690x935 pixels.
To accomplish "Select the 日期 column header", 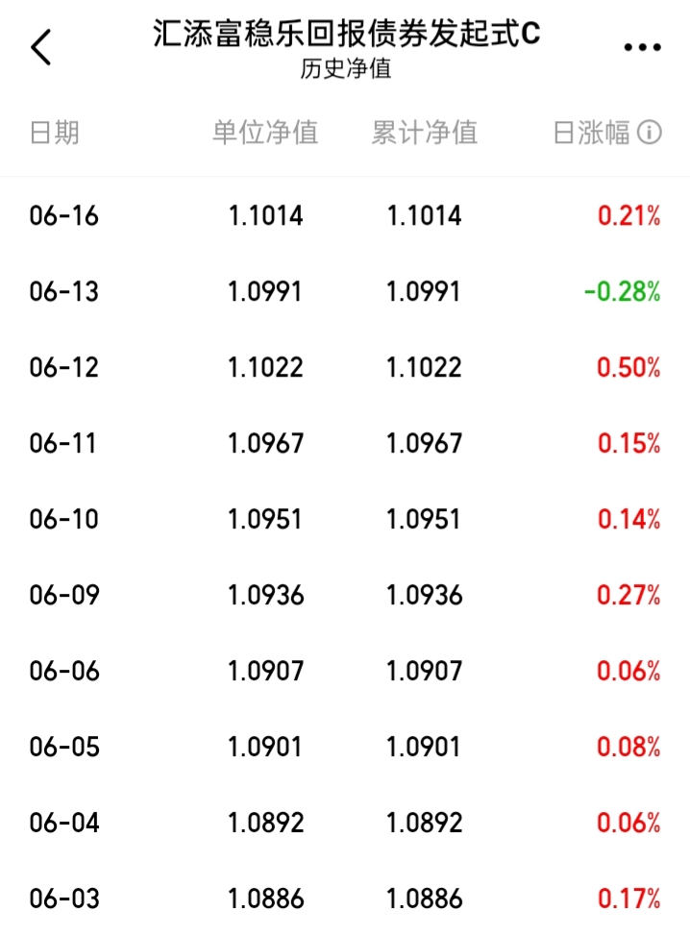I will click(54, 133).
